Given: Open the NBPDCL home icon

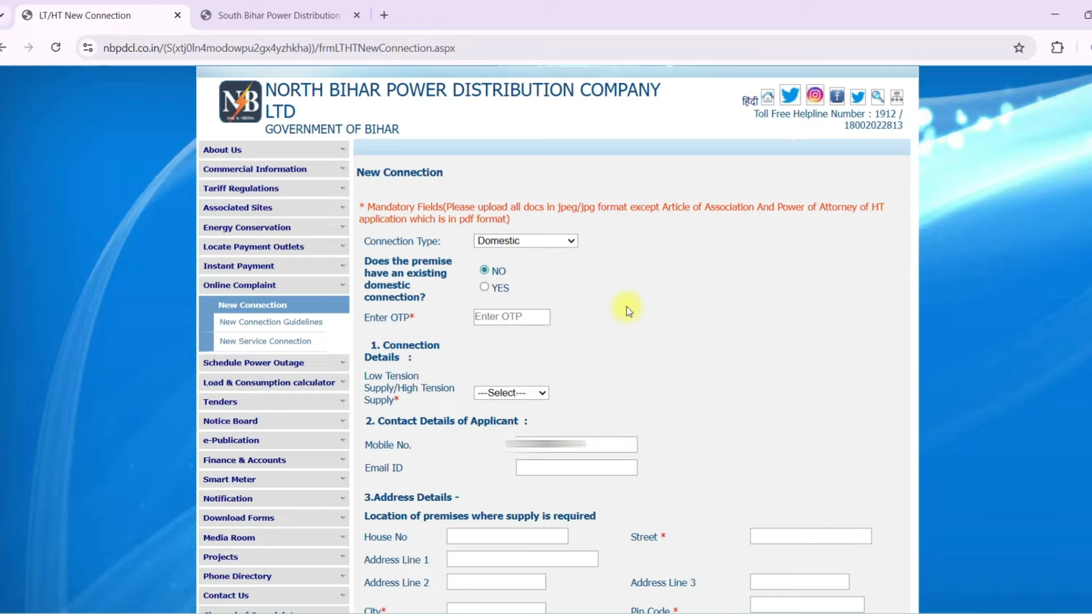Looking at the screenshot, I should tap(768, 96).
